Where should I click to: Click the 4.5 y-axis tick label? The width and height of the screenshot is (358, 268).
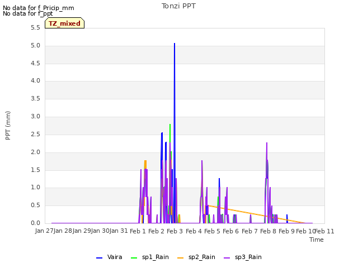tap(35, 63)
